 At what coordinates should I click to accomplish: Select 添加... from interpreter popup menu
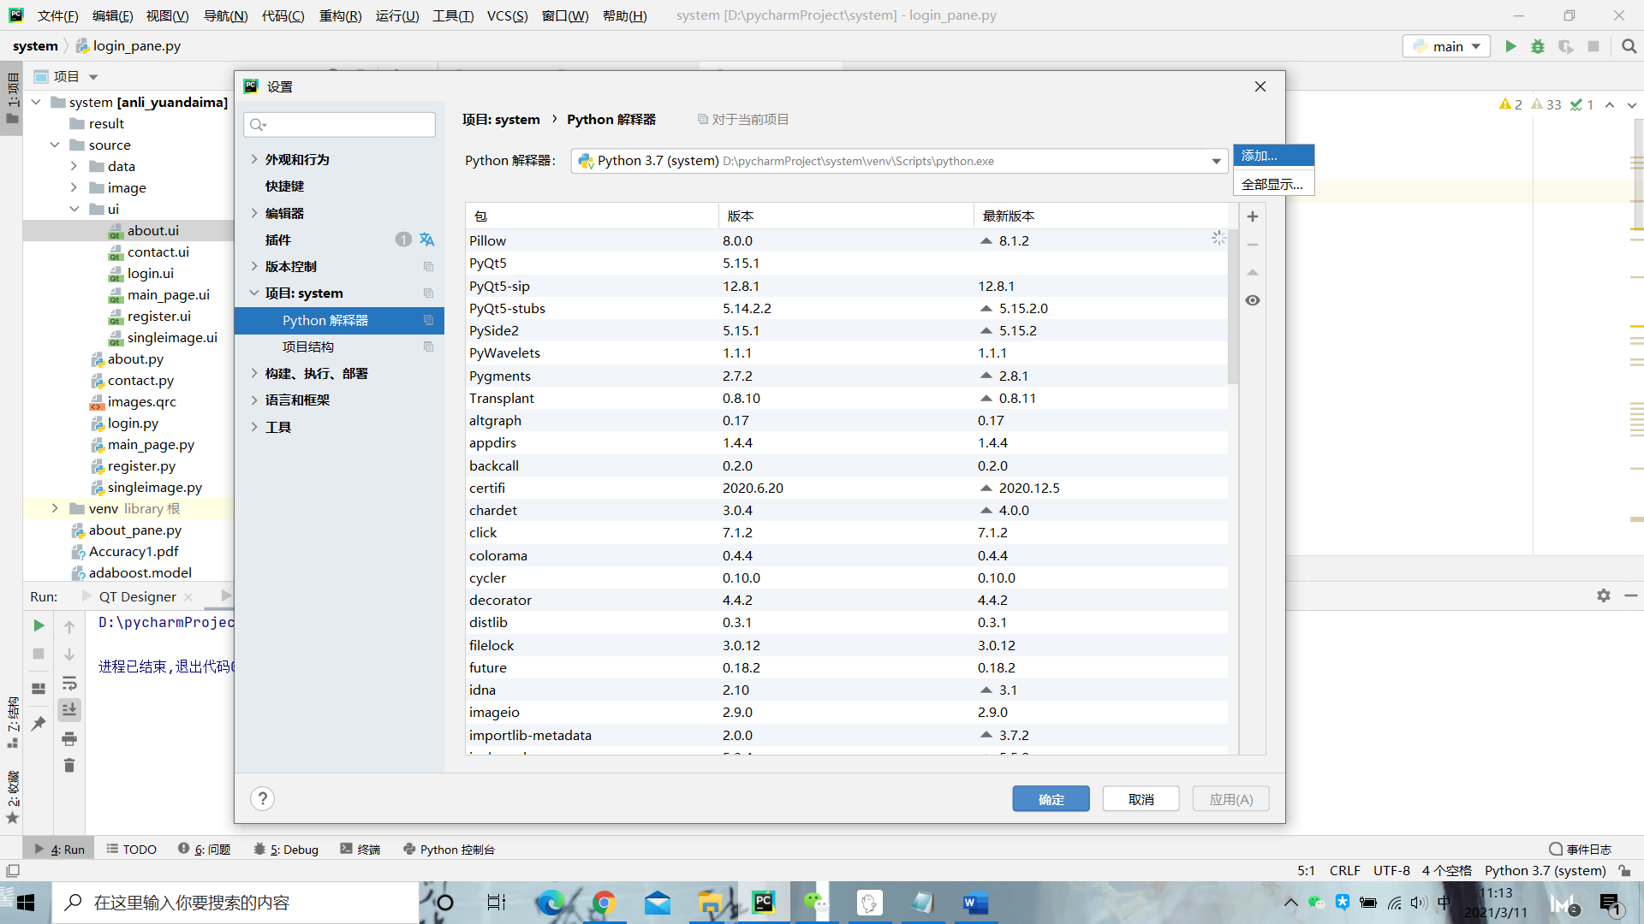[1272, 155]
